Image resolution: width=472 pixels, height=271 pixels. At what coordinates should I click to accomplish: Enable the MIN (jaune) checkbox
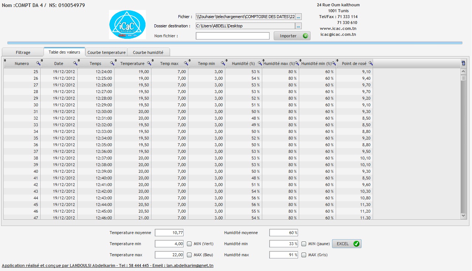[304, 244]
